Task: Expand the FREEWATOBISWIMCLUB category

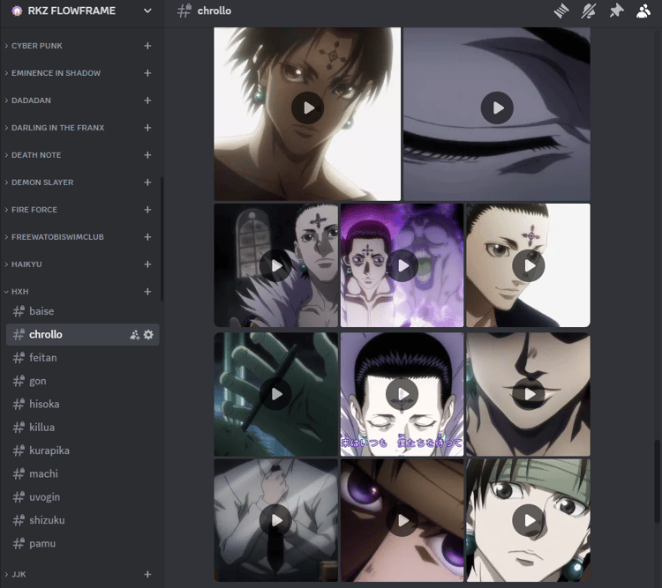Action: (x=54, y=237)
